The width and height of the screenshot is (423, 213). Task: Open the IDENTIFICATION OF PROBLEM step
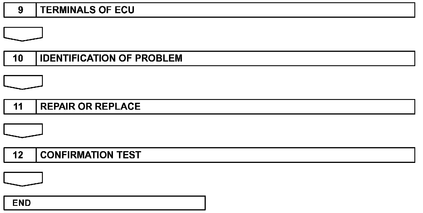tap(226, 58)
